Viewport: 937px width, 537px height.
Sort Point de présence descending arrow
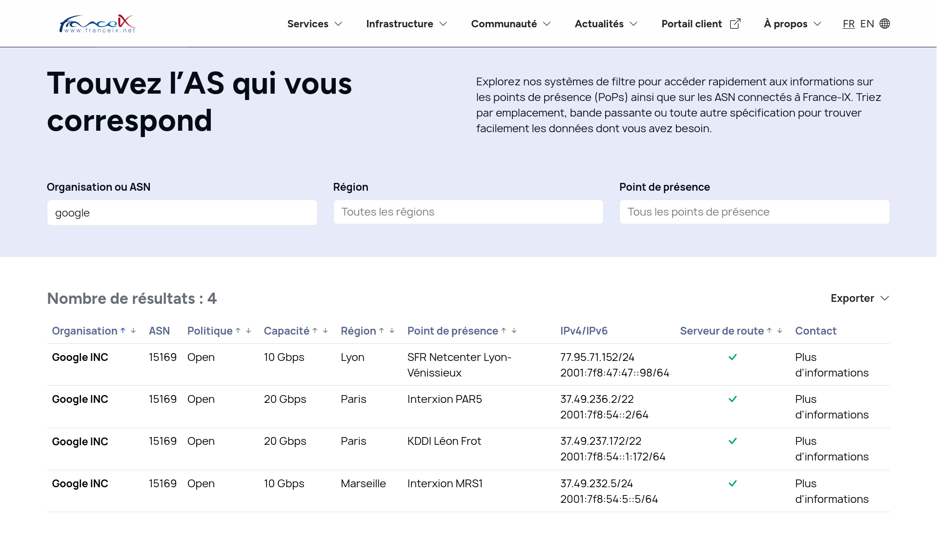514,331
